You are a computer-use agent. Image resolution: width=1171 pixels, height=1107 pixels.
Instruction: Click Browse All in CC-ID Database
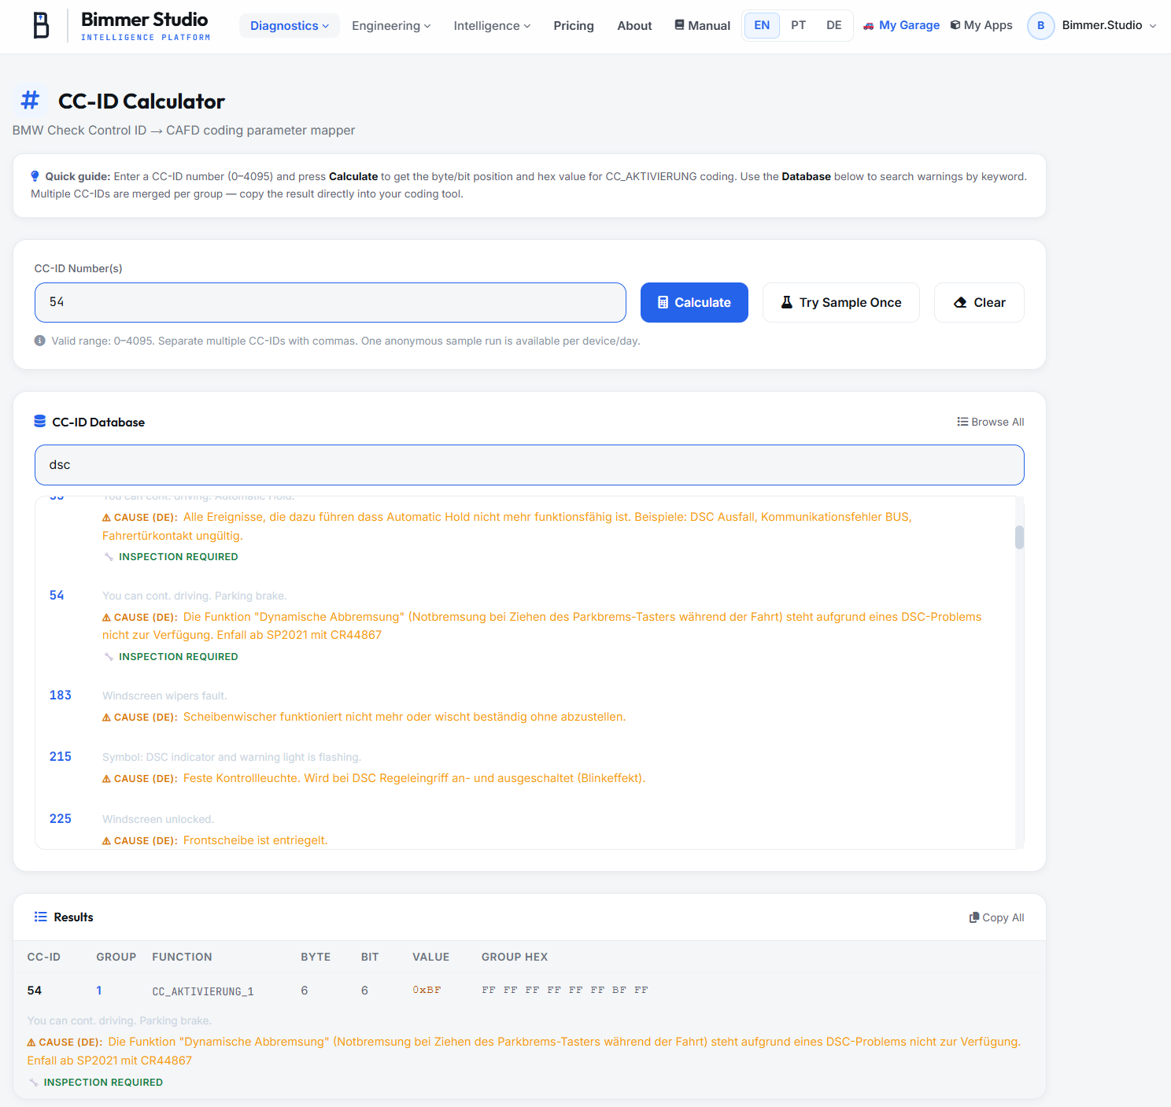(990, 422)
